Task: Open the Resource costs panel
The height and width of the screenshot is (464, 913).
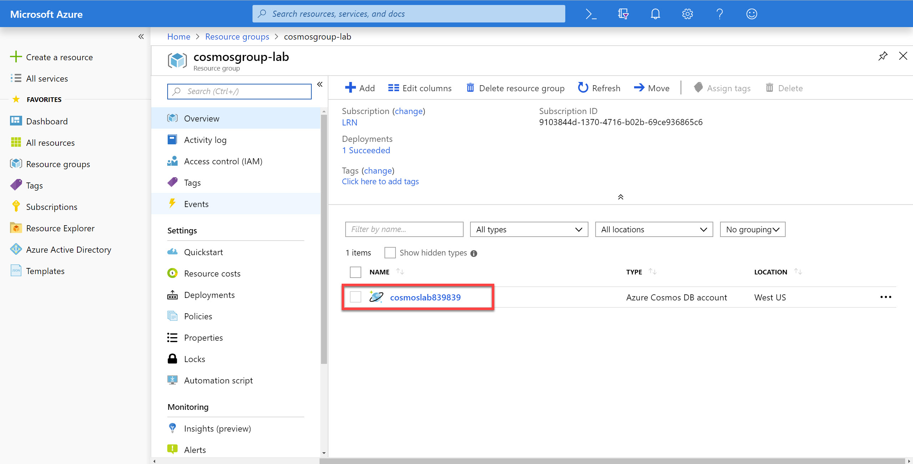Action: (212, 273)
